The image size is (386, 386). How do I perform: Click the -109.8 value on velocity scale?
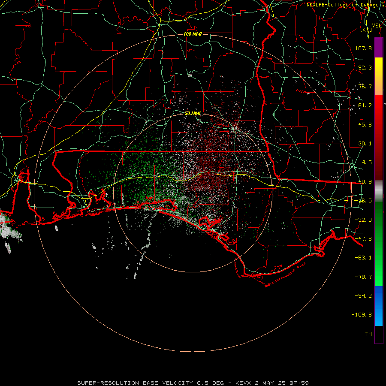pyautogui.click(x=362, y=315)
